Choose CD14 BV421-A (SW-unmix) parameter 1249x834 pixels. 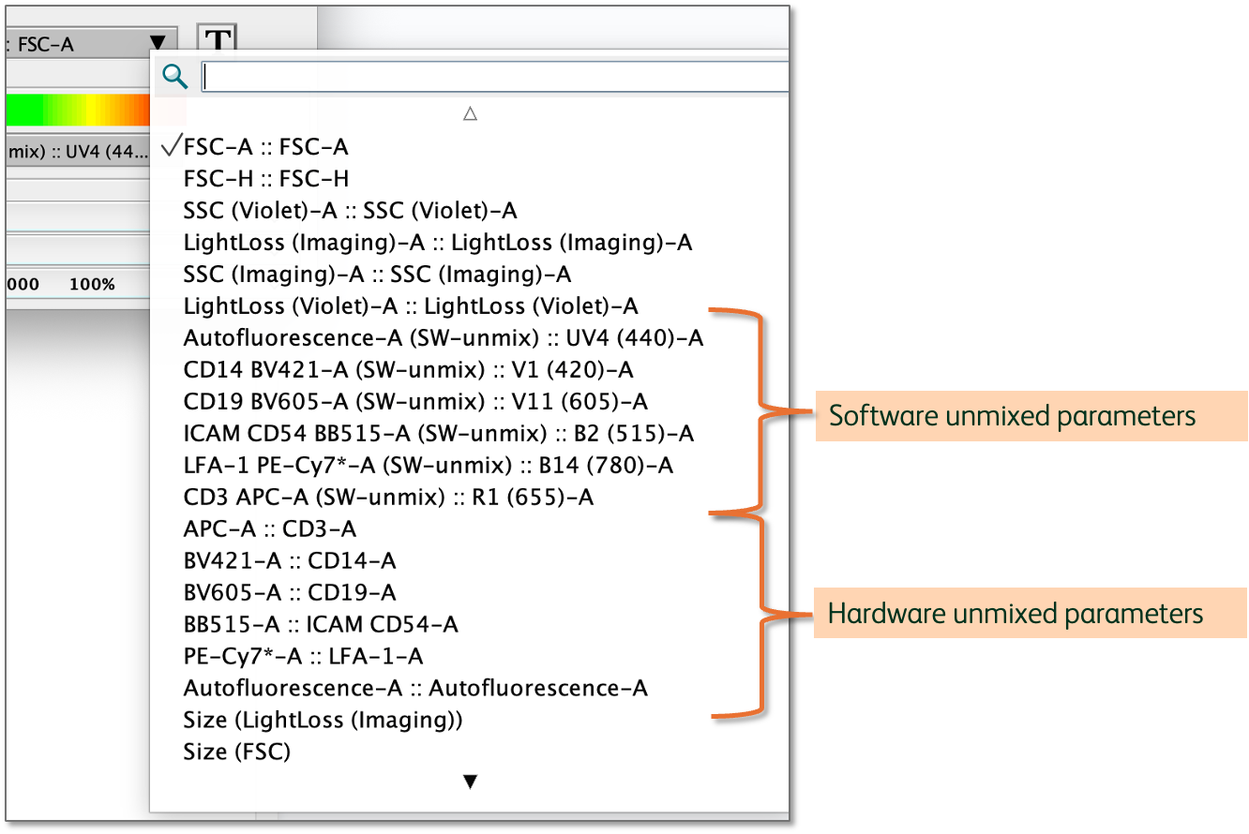(408, 369)
